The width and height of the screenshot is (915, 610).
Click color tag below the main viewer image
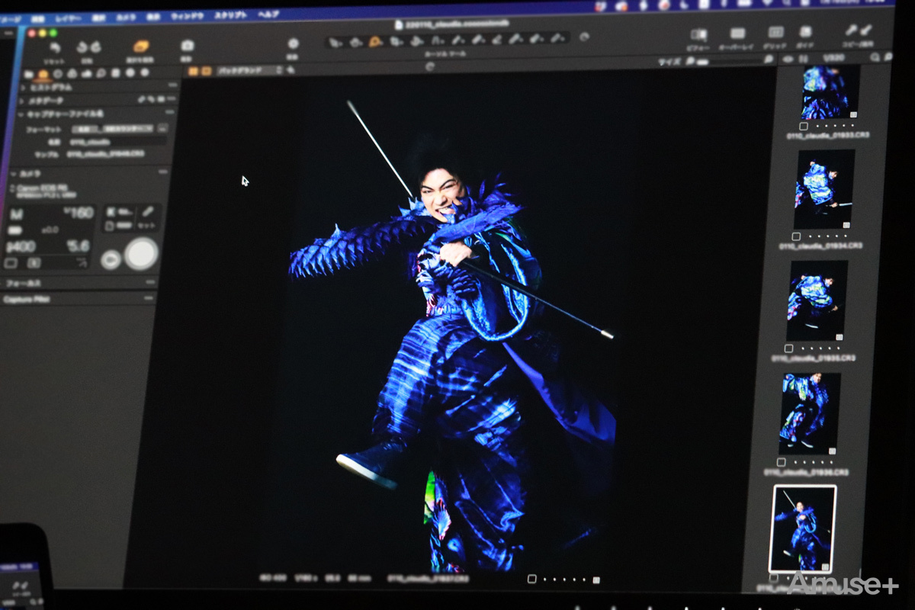click(x=596, y=579)
